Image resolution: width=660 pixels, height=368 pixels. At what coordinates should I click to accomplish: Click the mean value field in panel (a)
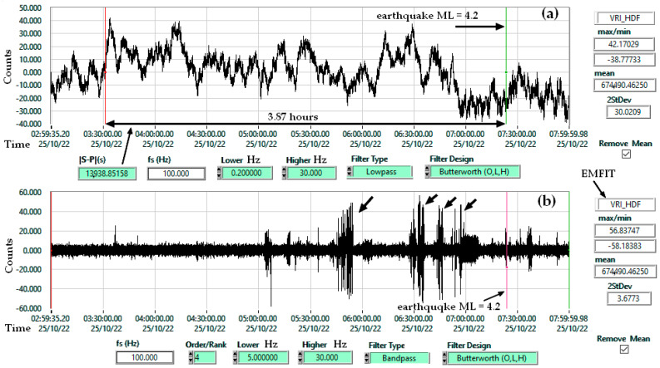(x=625, y=86)
